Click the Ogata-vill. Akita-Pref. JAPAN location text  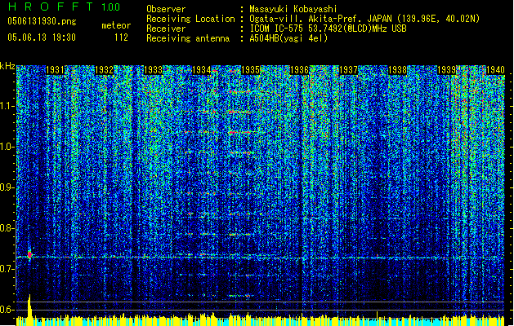click(x=364, y=19)
